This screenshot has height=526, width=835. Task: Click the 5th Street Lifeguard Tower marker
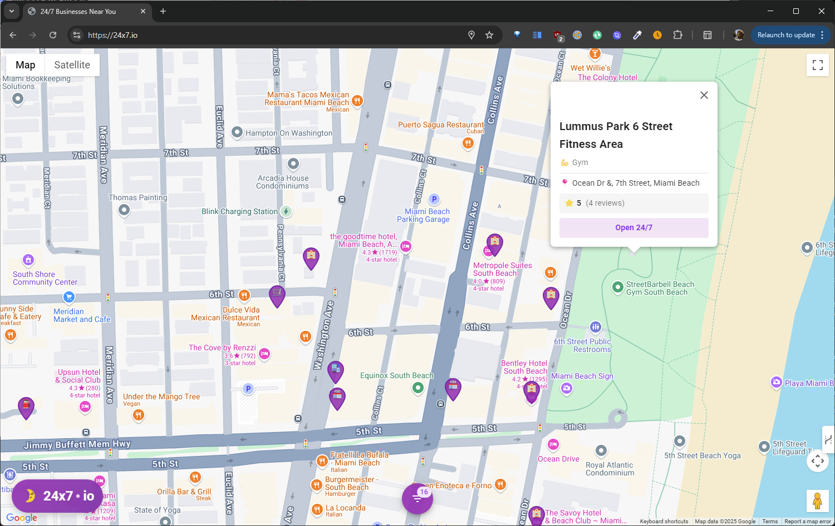tap(764, 446)
